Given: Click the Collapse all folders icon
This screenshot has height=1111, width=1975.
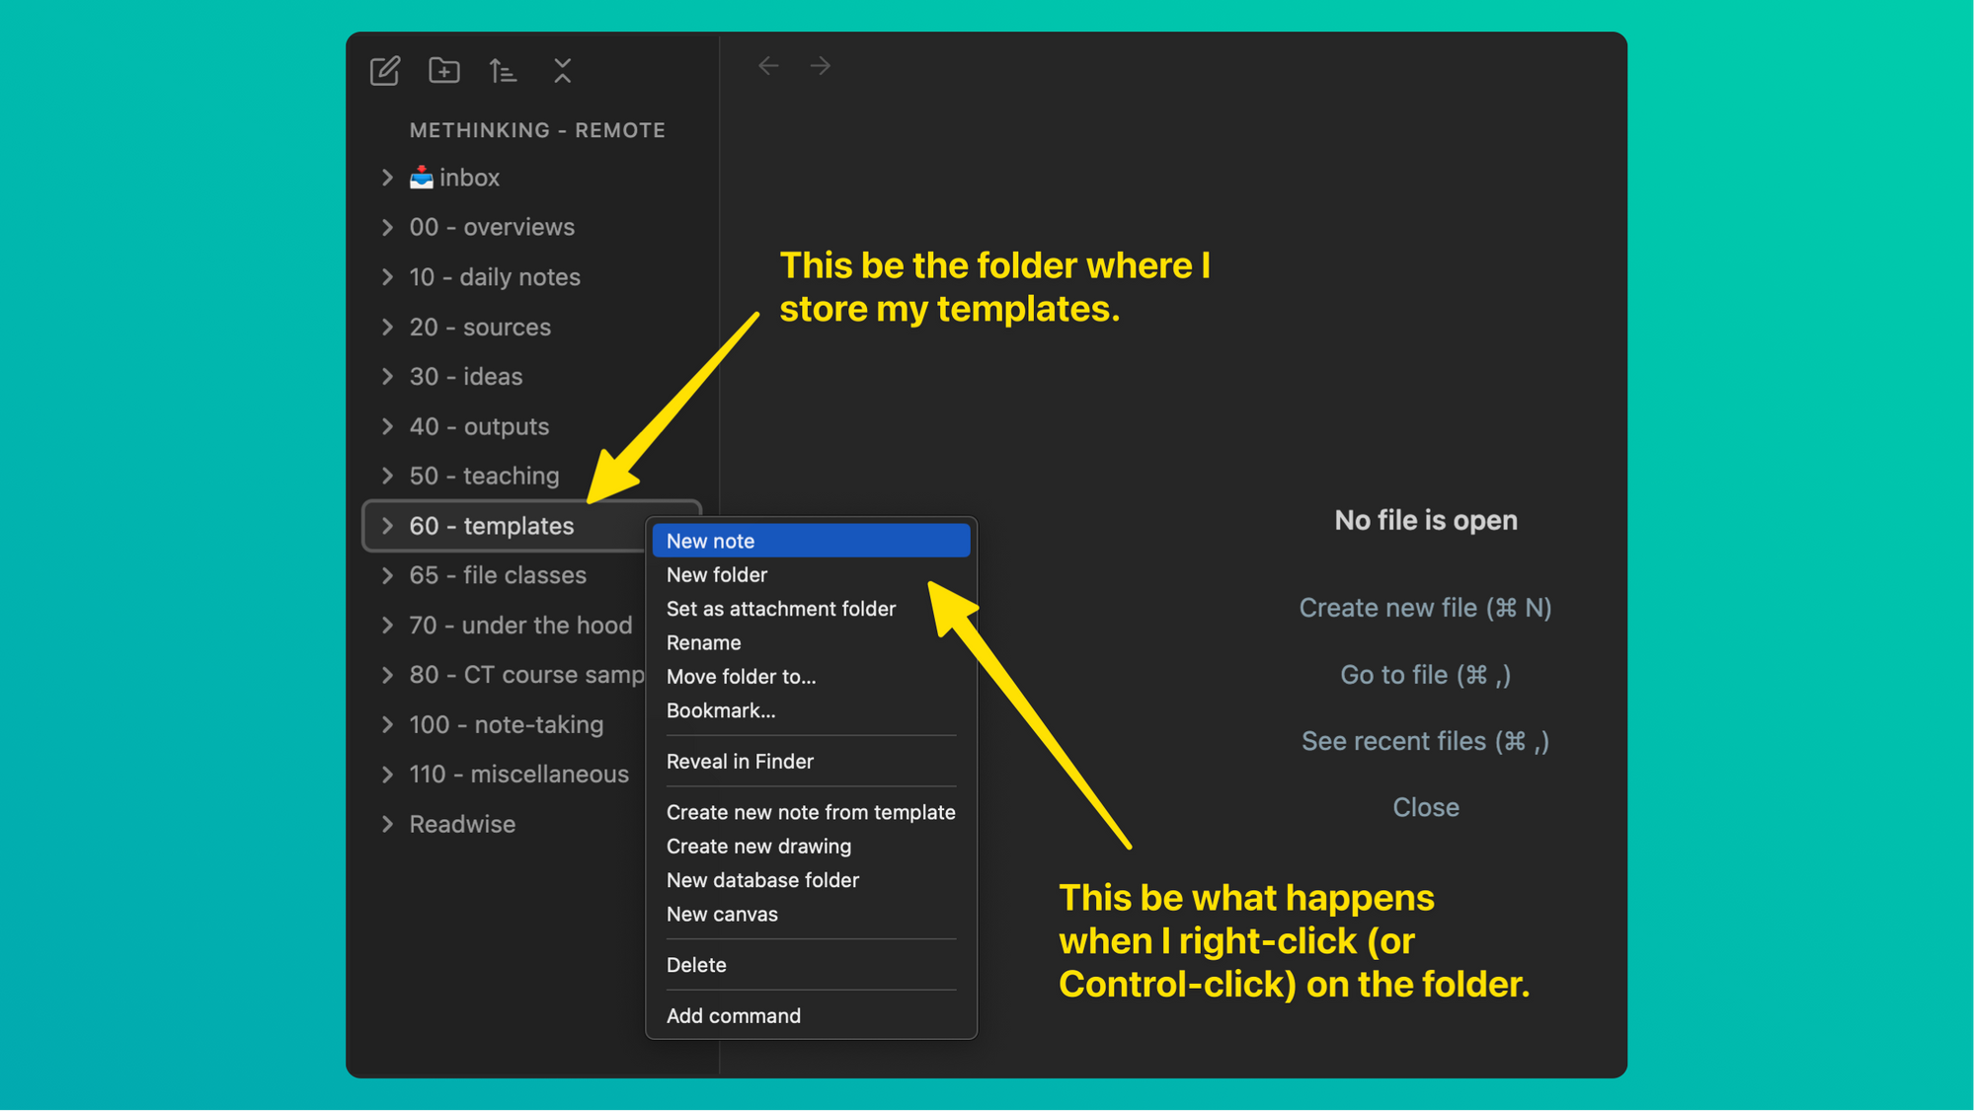Looking at the screenshot, I should pyautogui.click(x=562, y=71).
